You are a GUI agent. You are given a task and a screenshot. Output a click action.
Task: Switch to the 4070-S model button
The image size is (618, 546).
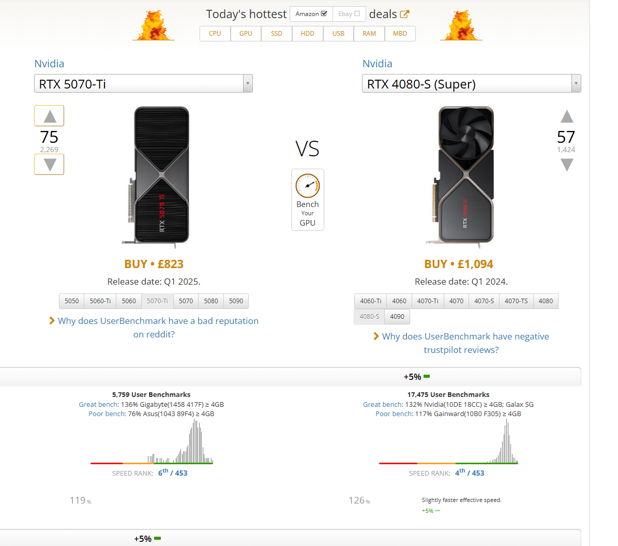coord(484,301)
